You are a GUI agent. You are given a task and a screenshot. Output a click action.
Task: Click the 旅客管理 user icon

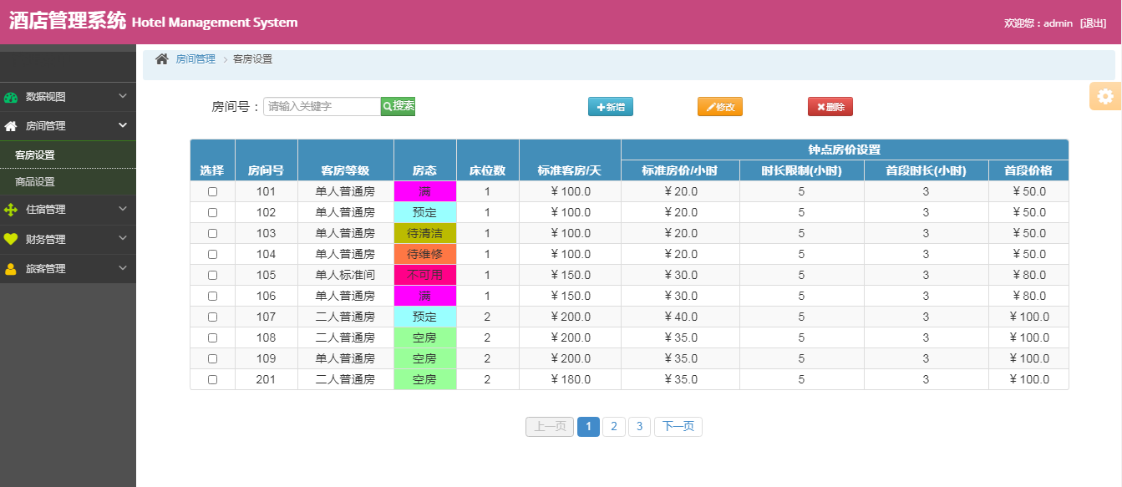click(x=11, y=269)
